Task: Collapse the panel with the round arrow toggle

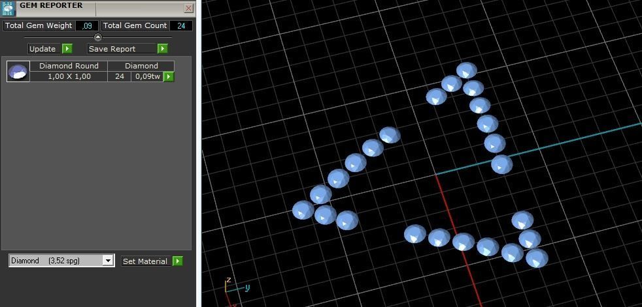Action: click(x=98, y=37)
